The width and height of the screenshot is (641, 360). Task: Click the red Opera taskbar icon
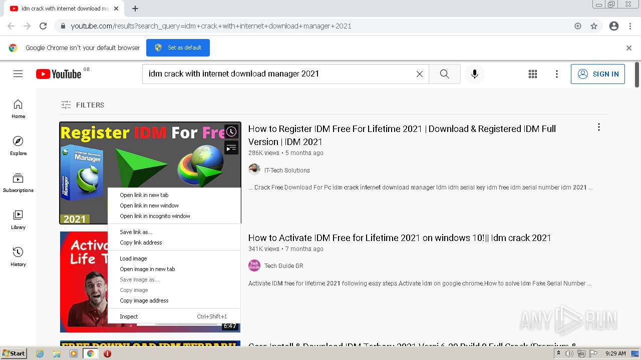pyautogui.click(x=107, y=353)
